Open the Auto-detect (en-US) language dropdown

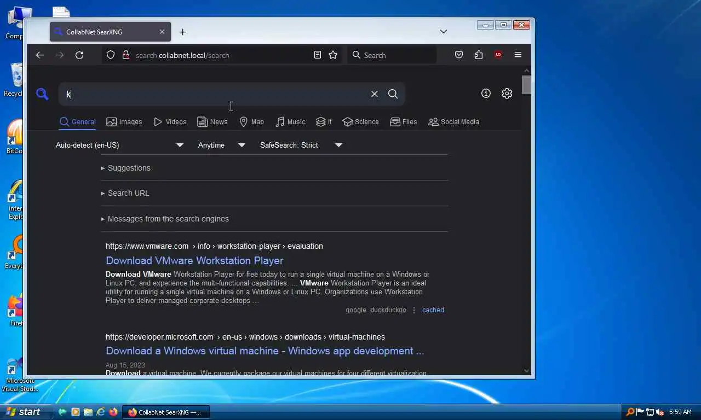pyautogui.click(x=119, y=145)
